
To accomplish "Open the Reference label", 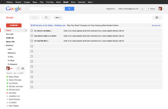I will point(12,53).
